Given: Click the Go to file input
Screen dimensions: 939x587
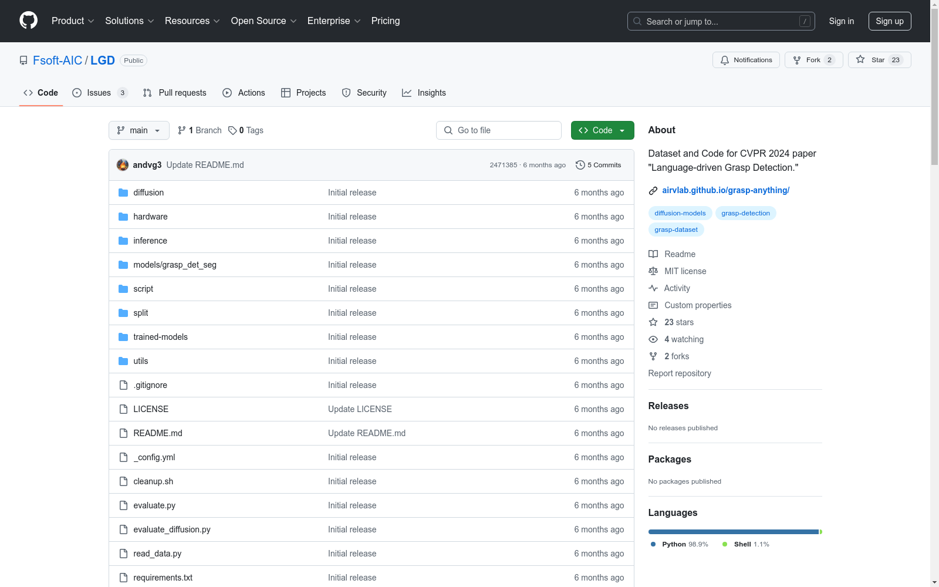Looking at the screenshot, I should (x=499, y=130).
